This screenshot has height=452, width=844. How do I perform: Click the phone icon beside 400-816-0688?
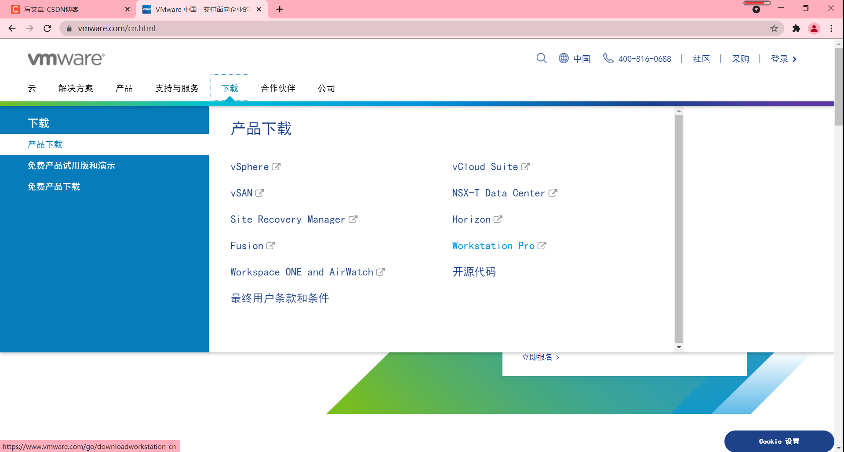pyautogui.click(x=608, y=58)
